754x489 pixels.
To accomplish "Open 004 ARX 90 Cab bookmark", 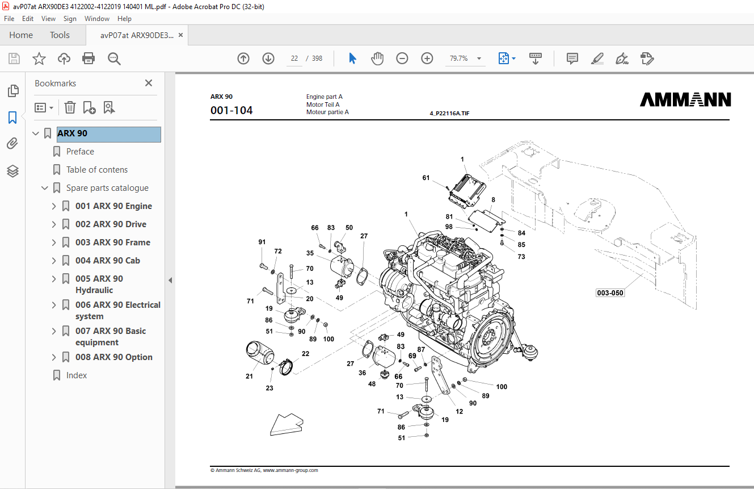I will point(108,261).
